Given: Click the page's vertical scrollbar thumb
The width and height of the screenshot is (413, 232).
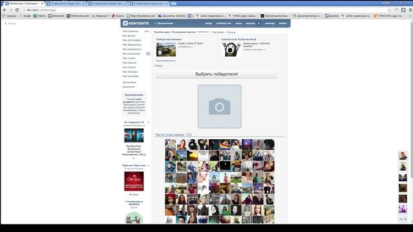Looking at the screenshot, I should (x=411, y=100).
